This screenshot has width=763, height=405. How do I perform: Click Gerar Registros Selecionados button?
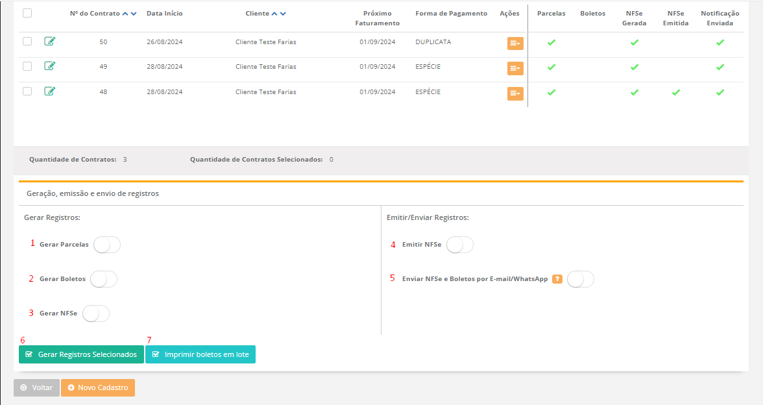81,354
